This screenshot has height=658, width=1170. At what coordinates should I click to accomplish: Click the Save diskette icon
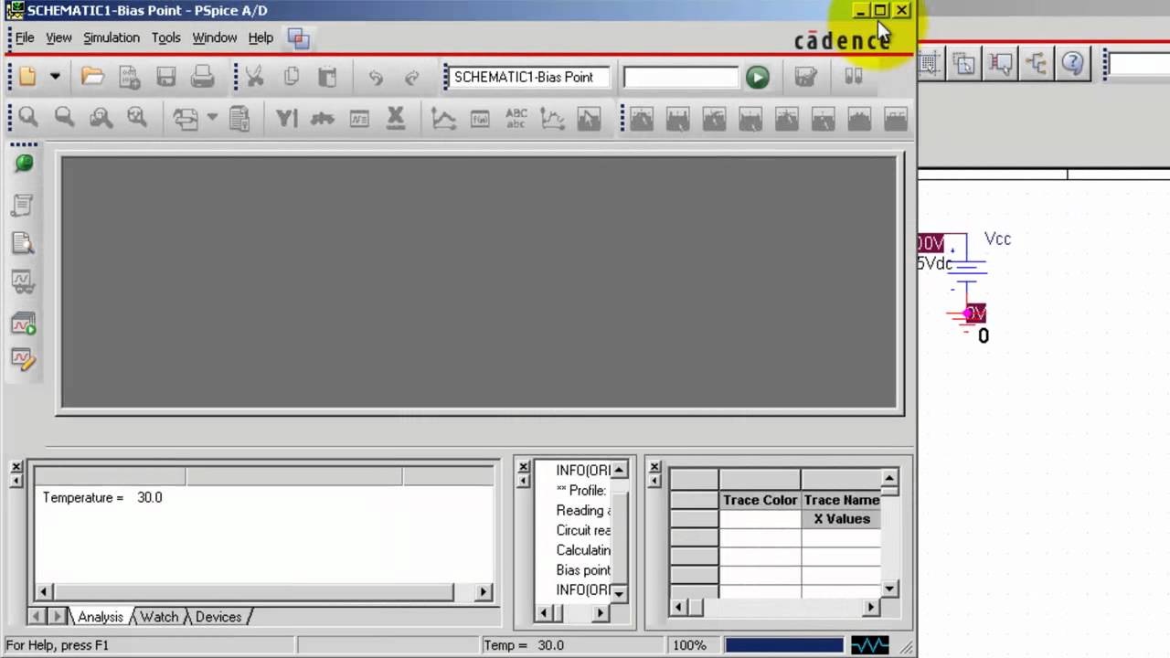coord(165,77)
